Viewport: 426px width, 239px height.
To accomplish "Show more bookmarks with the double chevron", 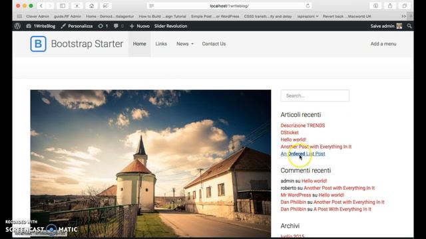I will [403, 16].
